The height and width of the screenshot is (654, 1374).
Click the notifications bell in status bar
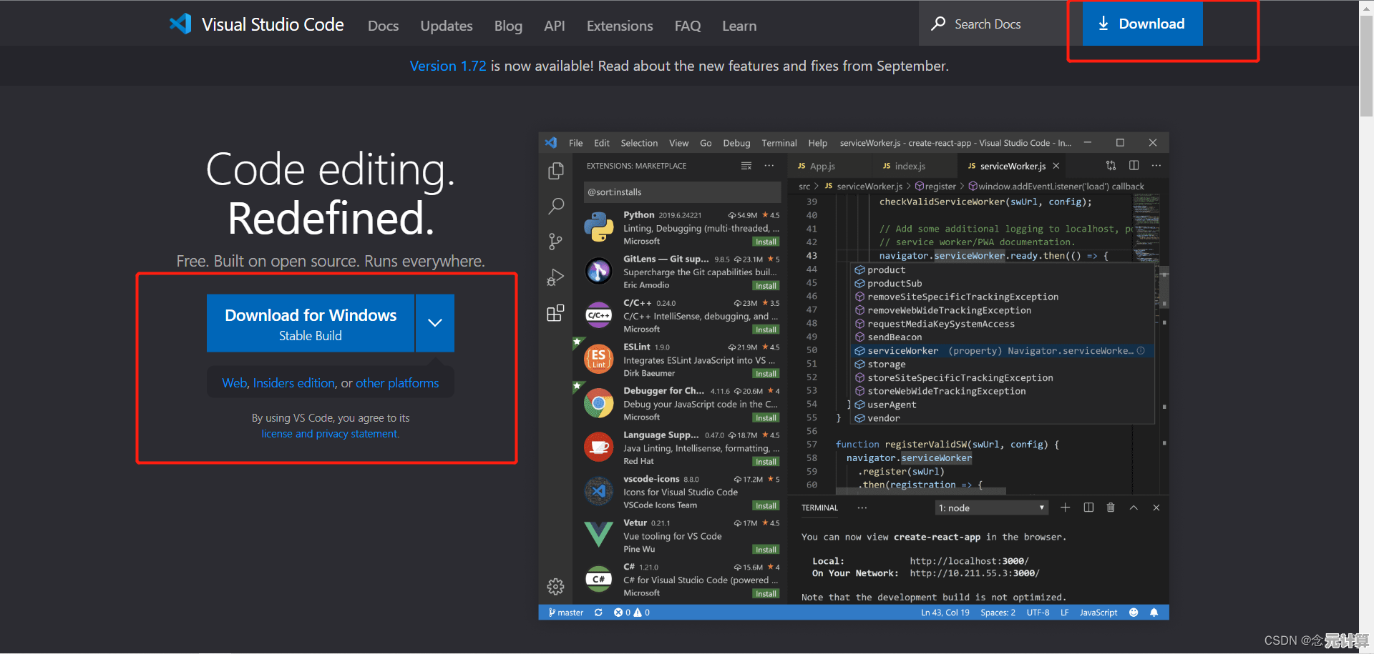coord(1154,613)
